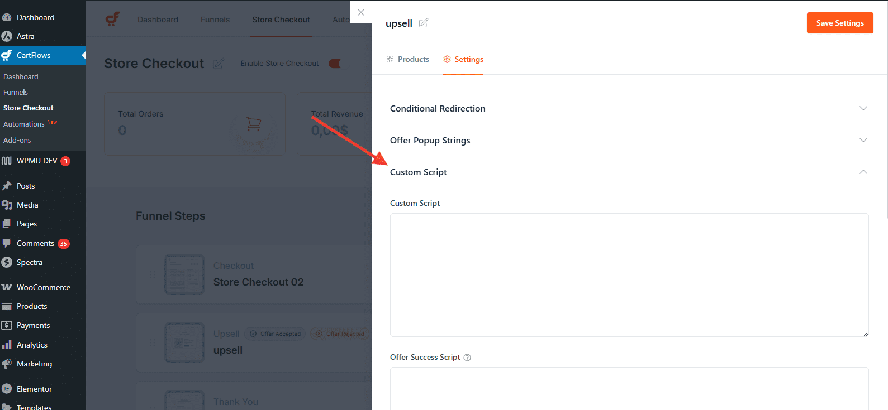Screen dimensions: 888x410
Task: Open the Thank You step
Action: tap(236, 402)
